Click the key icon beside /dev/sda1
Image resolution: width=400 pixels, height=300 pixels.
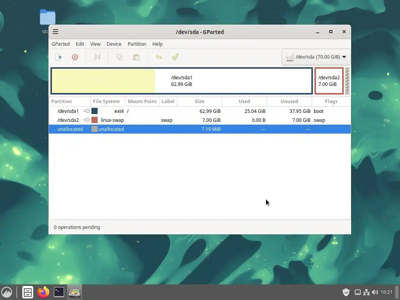pos(87,111)
